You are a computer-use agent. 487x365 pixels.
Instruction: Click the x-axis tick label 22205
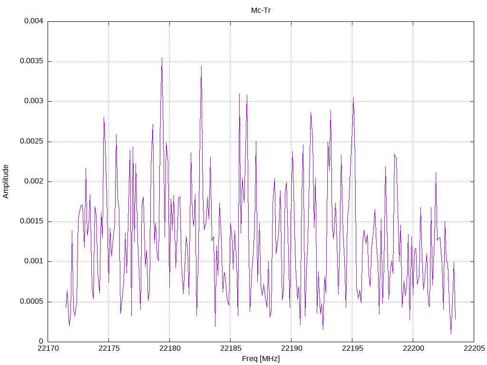coord(474,348)
